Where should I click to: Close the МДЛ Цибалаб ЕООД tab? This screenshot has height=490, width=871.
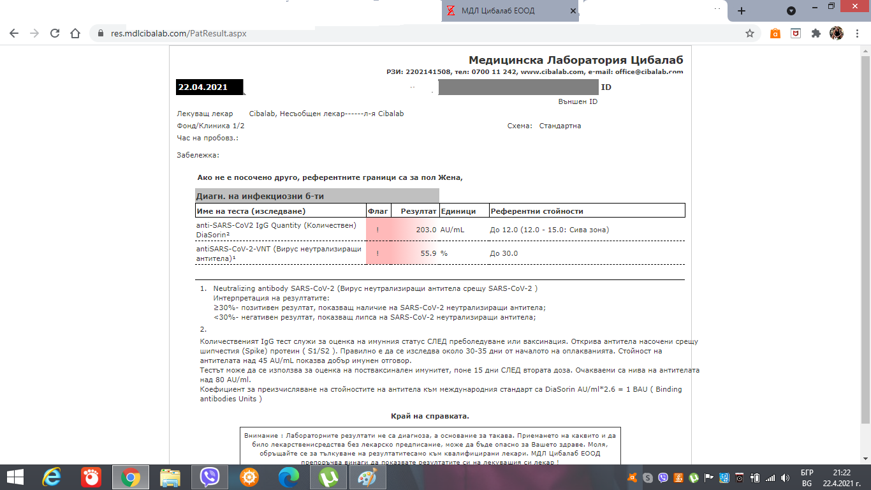pos(573,11)
